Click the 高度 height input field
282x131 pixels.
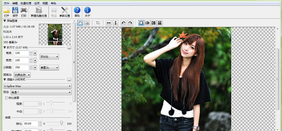(21, 60)
